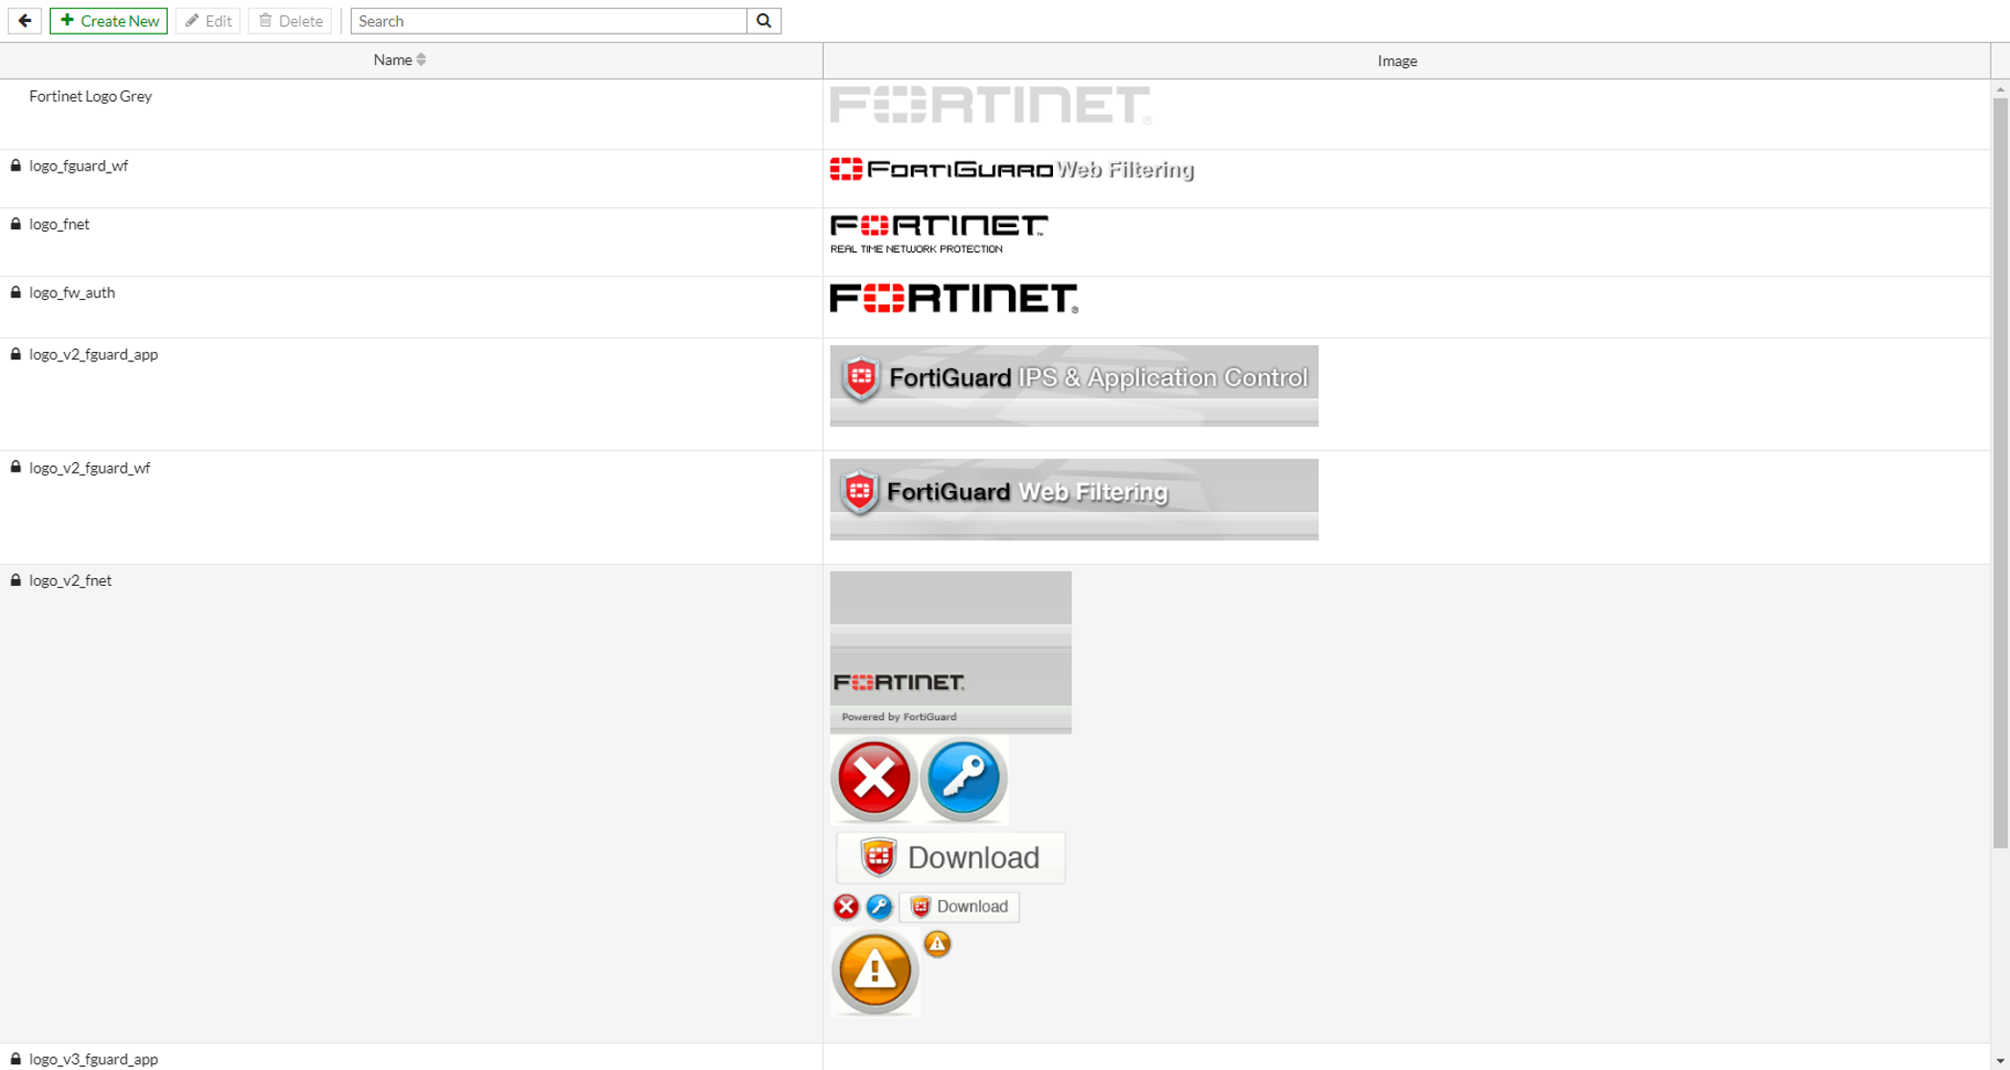Viewport: 2010px width, 1070px height.
Task: Click the search magnifier icon
Action: [x=763, y=20]
